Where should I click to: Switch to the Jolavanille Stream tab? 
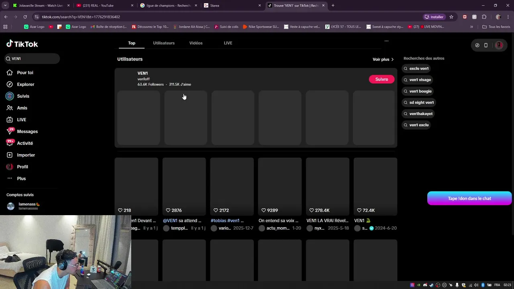tap(41, 6)
